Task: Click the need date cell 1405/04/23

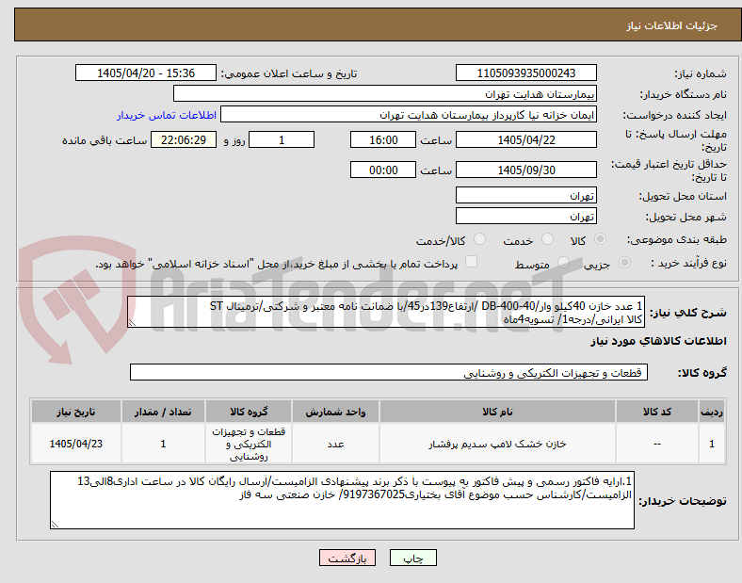Action: pos(76,444)
